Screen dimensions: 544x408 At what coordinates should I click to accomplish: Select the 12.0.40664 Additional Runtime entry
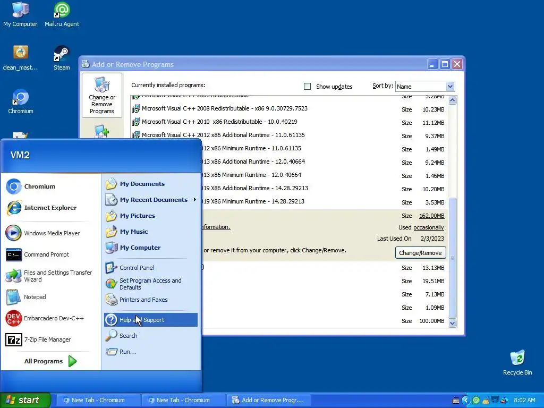coord(325,161)
